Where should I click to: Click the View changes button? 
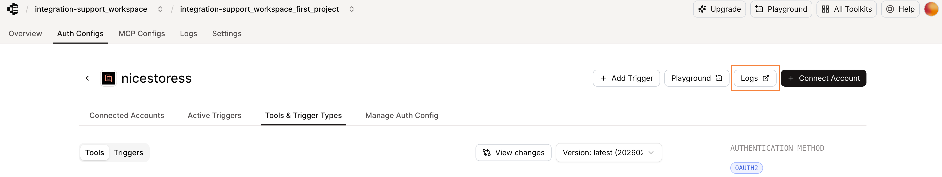point(513,153)
